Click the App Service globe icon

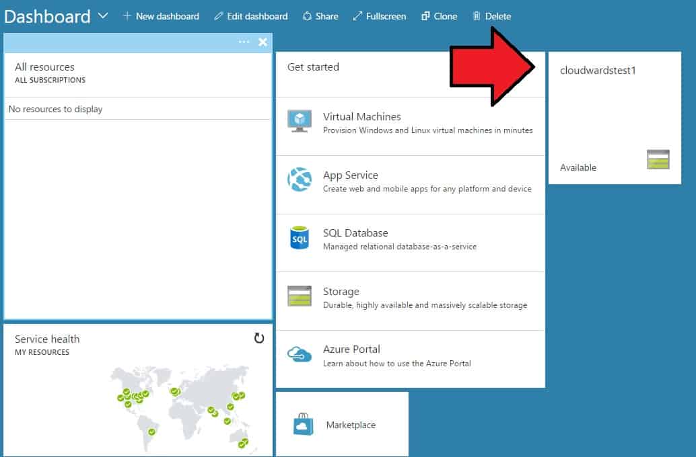299,179
